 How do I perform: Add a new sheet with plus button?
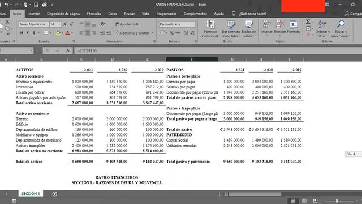pyautogui.click(x=54, y=194)
